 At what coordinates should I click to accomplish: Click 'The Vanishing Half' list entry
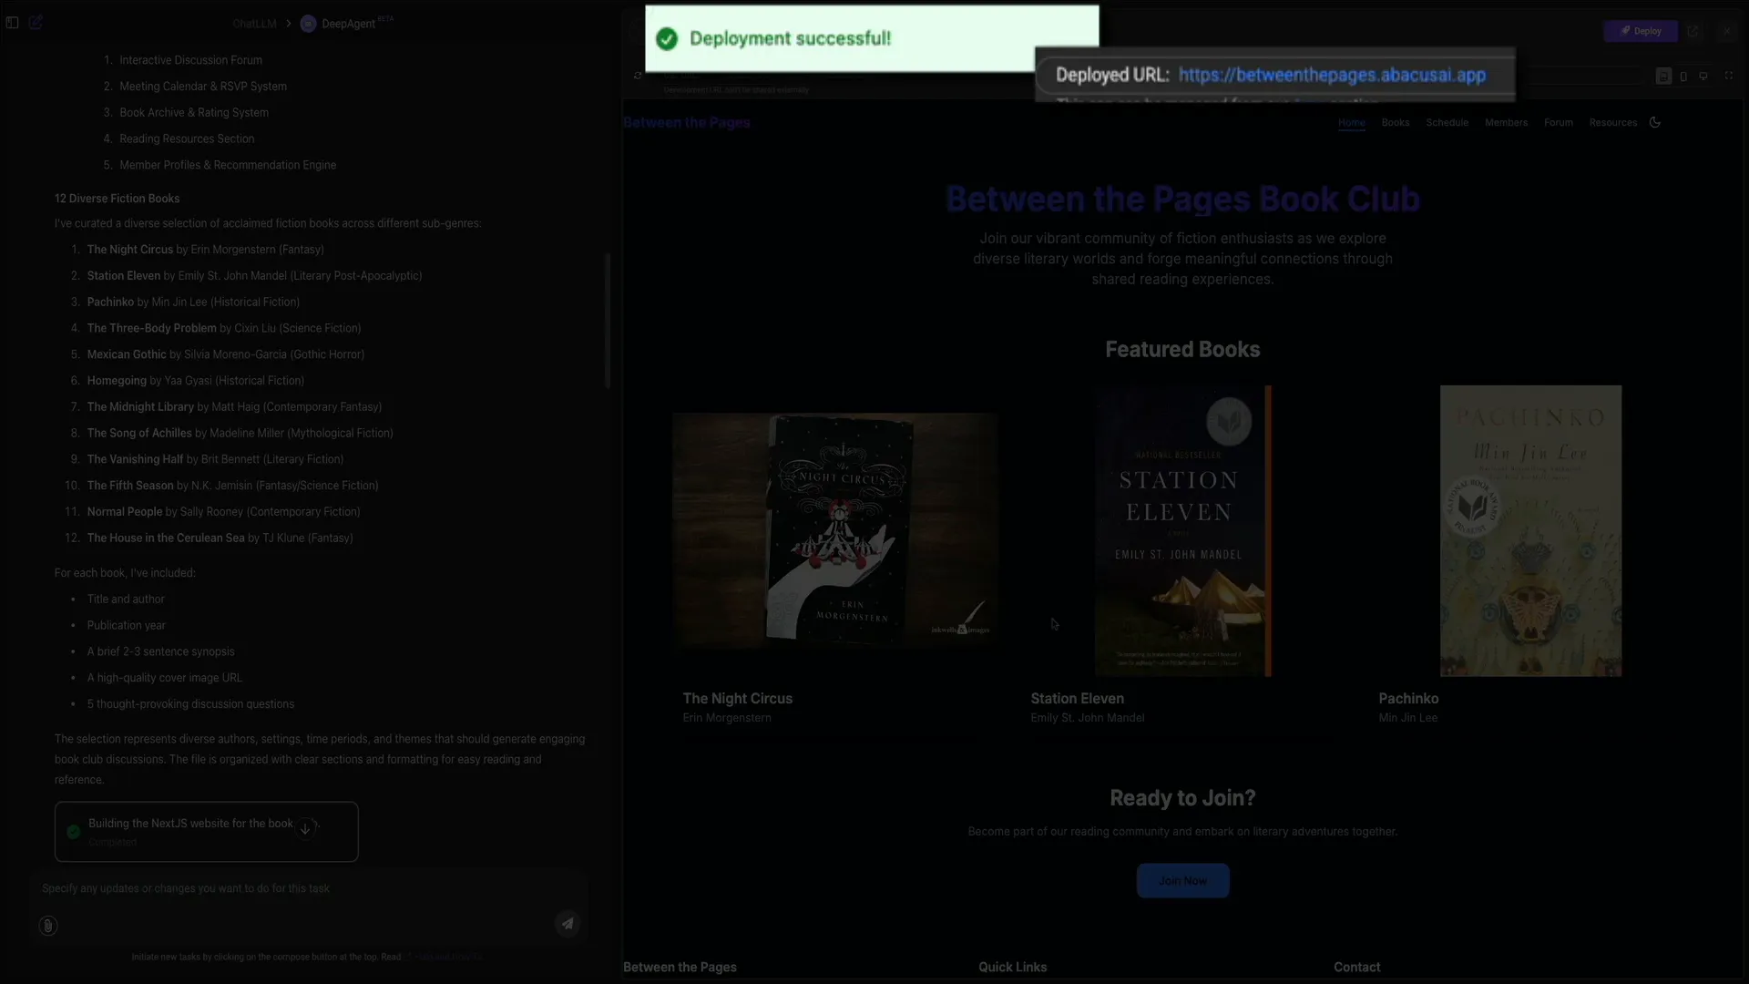215,459
